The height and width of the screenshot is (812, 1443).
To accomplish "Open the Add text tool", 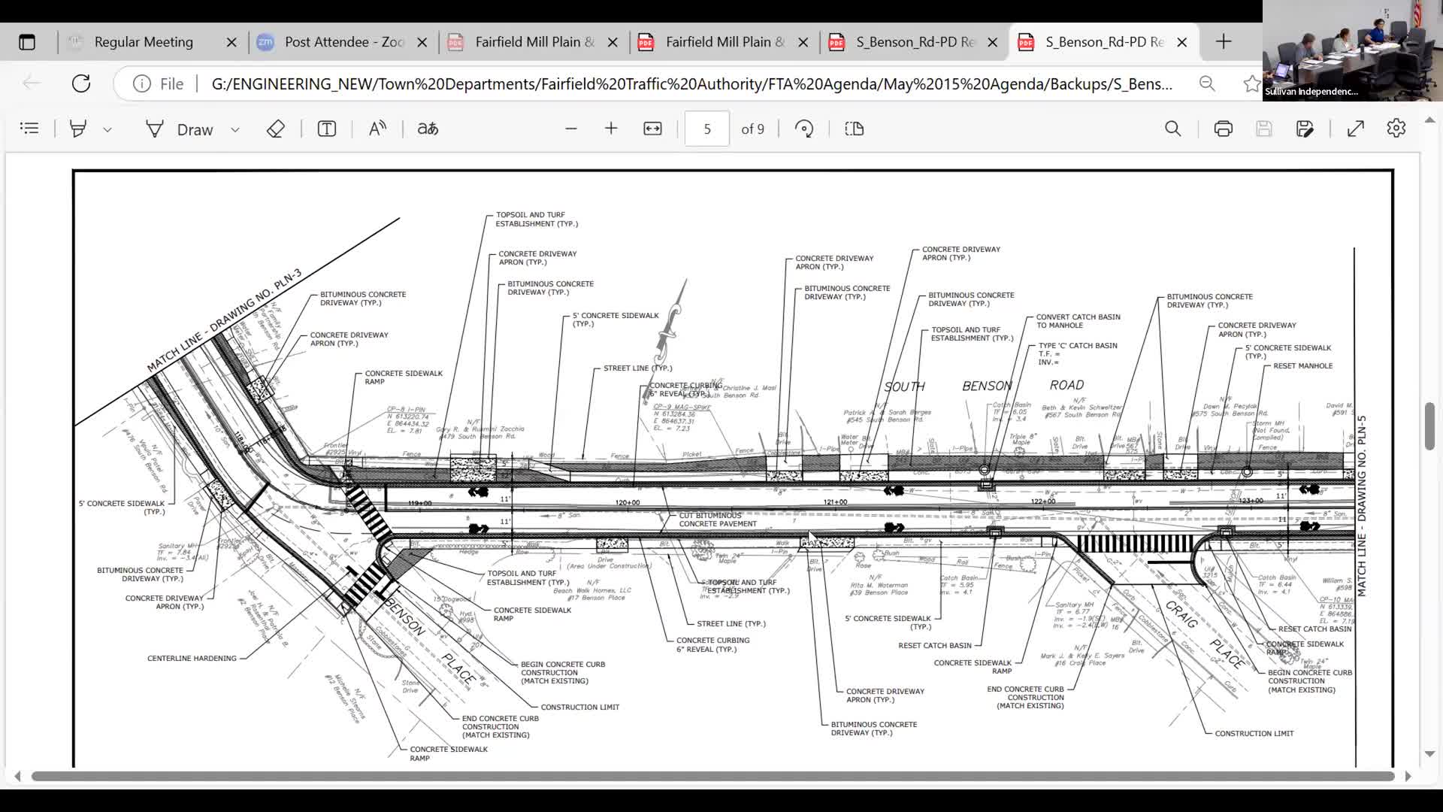I will coord(325,129).
